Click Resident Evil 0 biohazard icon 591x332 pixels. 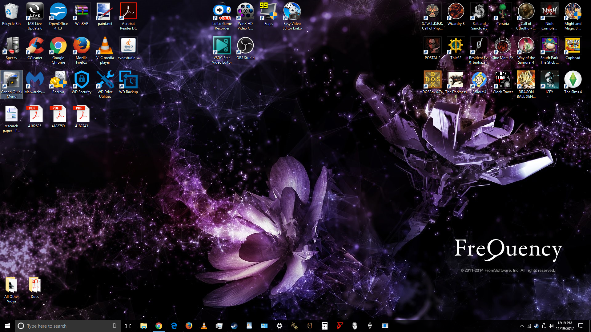point(479,51)
